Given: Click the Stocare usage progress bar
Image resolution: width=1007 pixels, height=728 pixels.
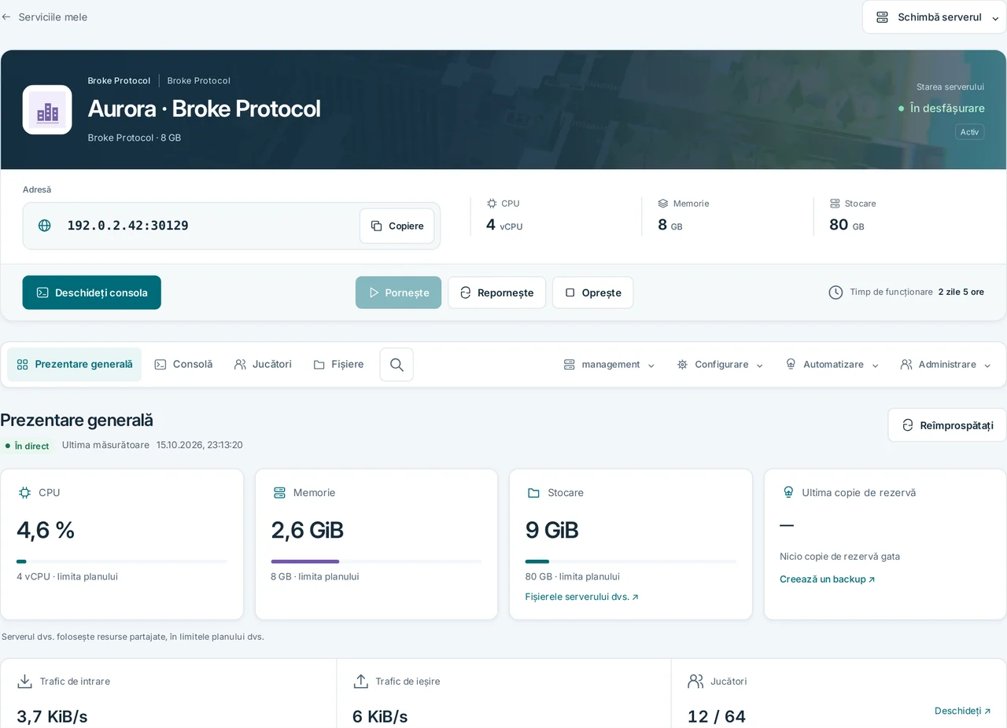Looking at the screenshot, I should 631,561.
